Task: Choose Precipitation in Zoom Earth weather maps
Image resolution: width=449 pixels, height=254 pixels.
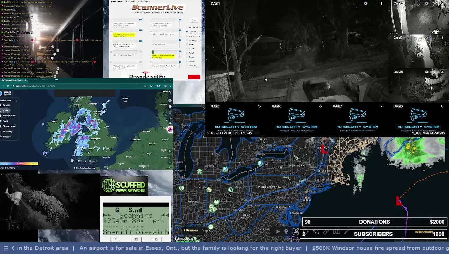Action: pyautogui.click(x=9, y=116)
